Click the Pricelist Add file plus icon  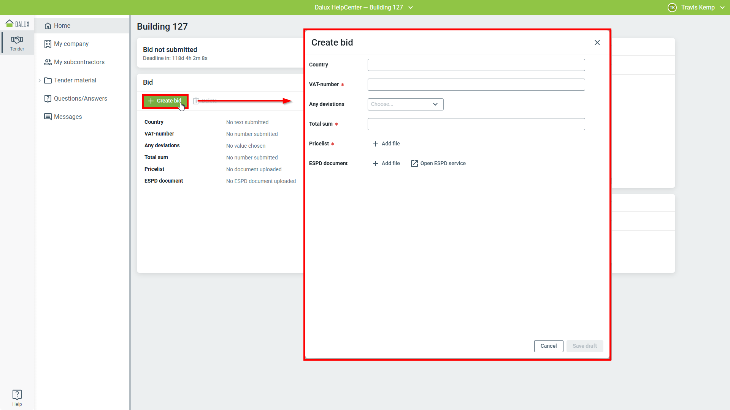coord(376,144)
